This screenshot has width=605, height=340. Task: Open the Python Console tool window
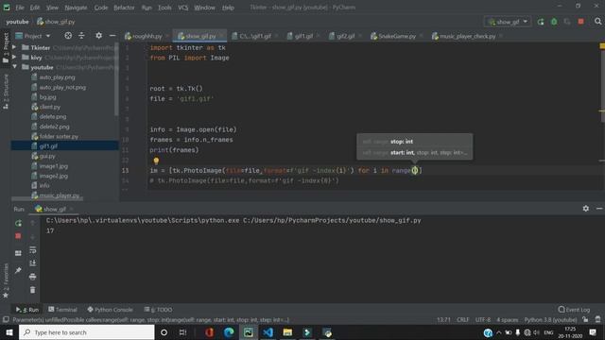[x=110, y=310]
